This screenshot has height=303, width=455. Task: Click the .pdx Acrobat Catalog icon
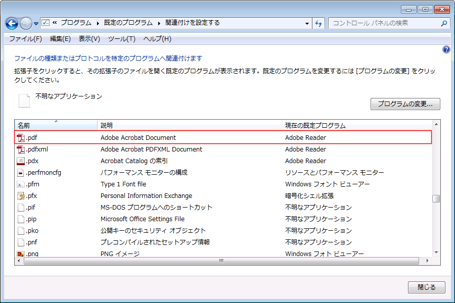[x=21, y=161]
